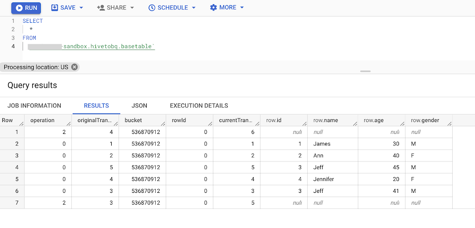Image resolution: width=475 pixels, height=228 pixels.
Task: Remove the Processing location US chip
Action: pyautogui.click(x=74, y=67)
